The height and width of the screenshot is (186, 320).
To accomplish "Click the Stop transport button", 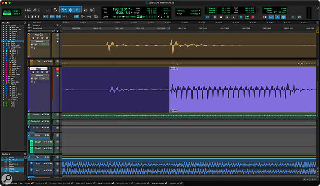I will tap(241, 18).
